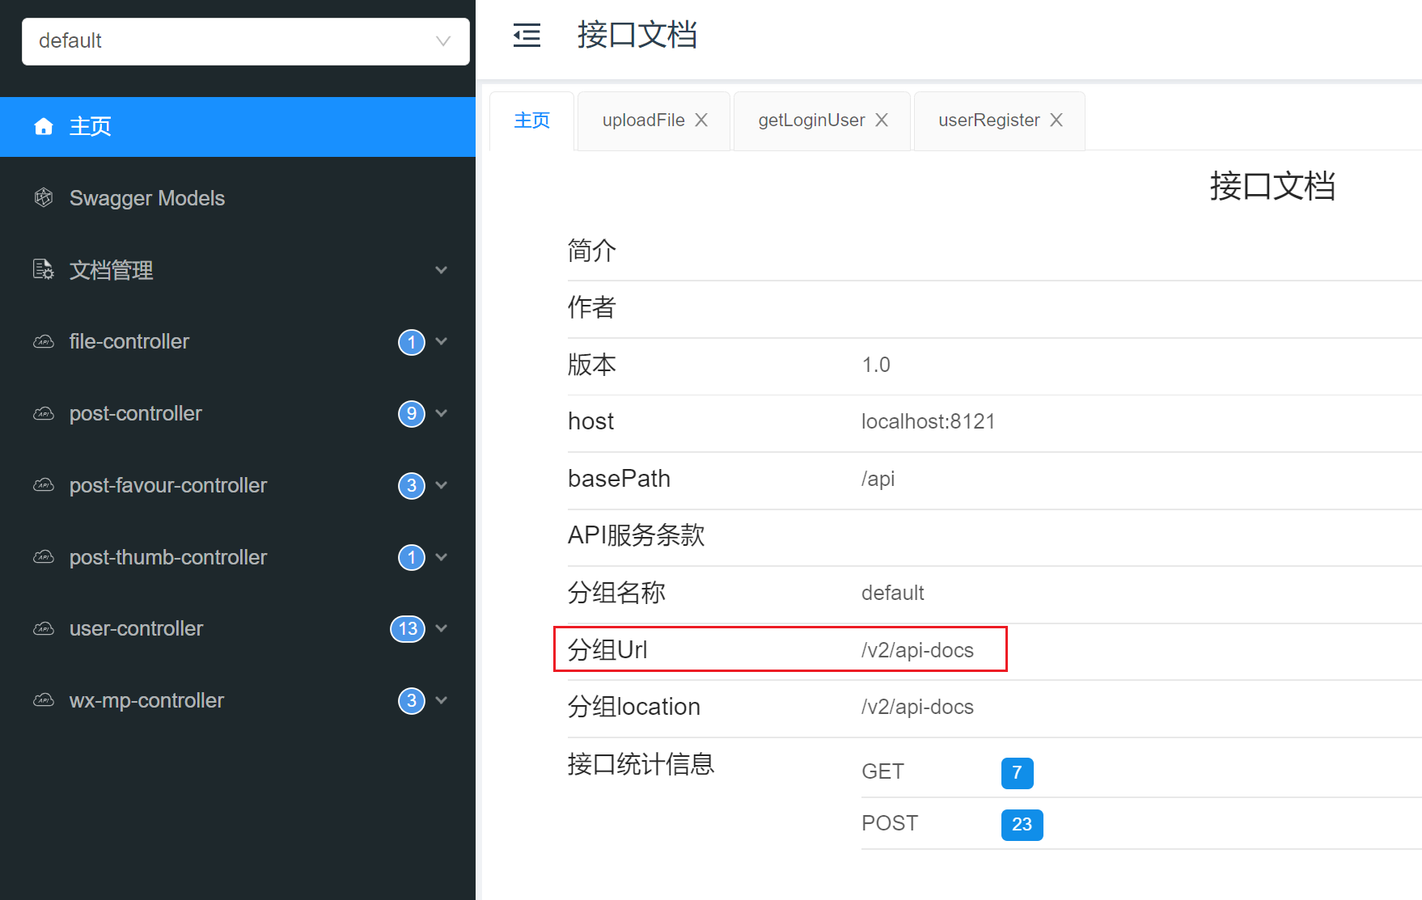This screenshot has width=1422, height=900.
Task: Open post-thumb-controller from the sidebar
Action: [167, 557]
